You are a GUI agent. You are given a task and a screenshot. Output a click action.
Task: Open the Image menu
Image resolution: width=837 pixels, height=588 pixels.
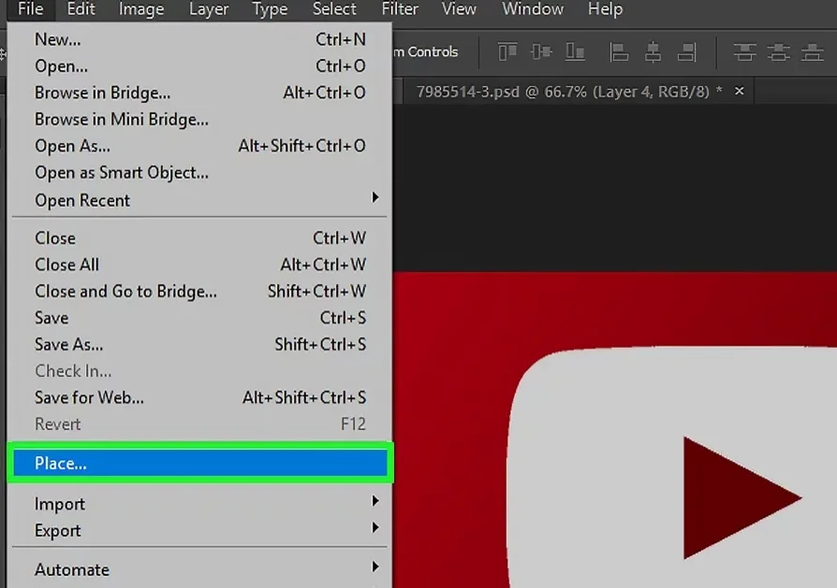click(x=141, y=9)
